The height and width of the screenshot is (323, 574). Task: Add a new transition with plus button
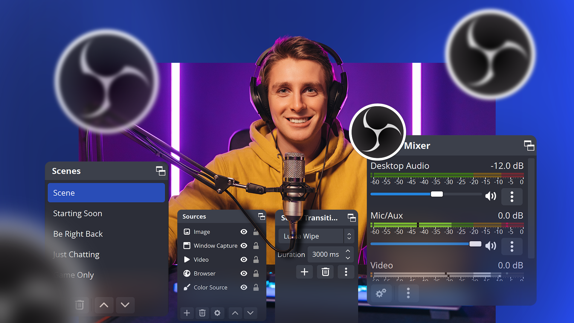(x=304, y=272)
